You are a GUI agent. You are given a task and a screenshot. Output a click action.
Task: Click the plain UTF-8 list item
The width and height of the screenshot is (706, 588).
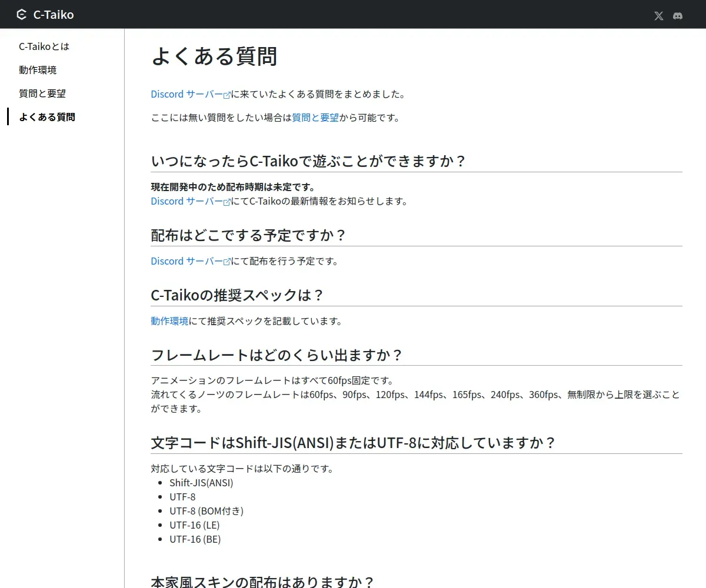[182, 497]
